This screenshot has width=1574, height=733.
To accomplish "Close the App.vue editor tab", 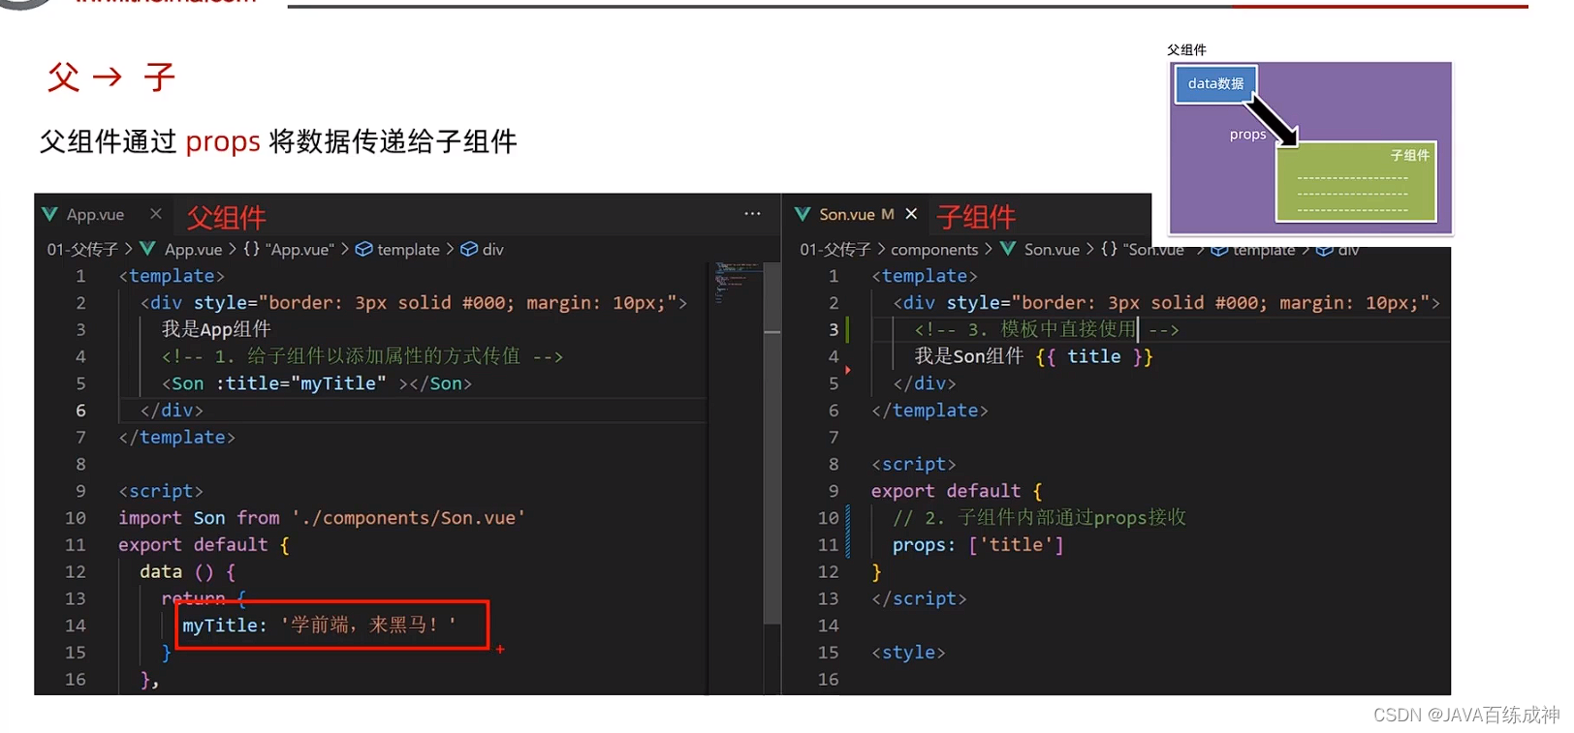I will coord(155,213).
